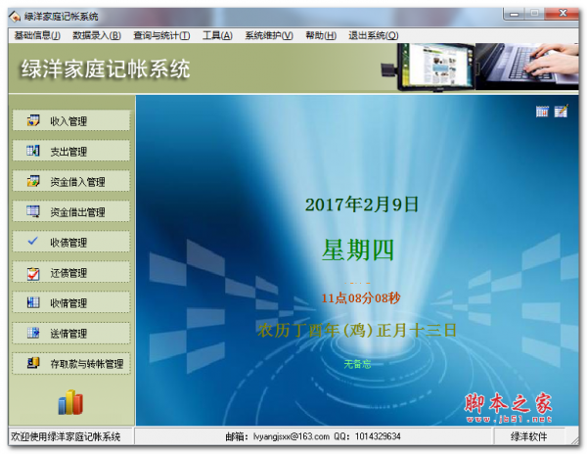Click the time 11点08分08秒

click(x=361, y=298)
